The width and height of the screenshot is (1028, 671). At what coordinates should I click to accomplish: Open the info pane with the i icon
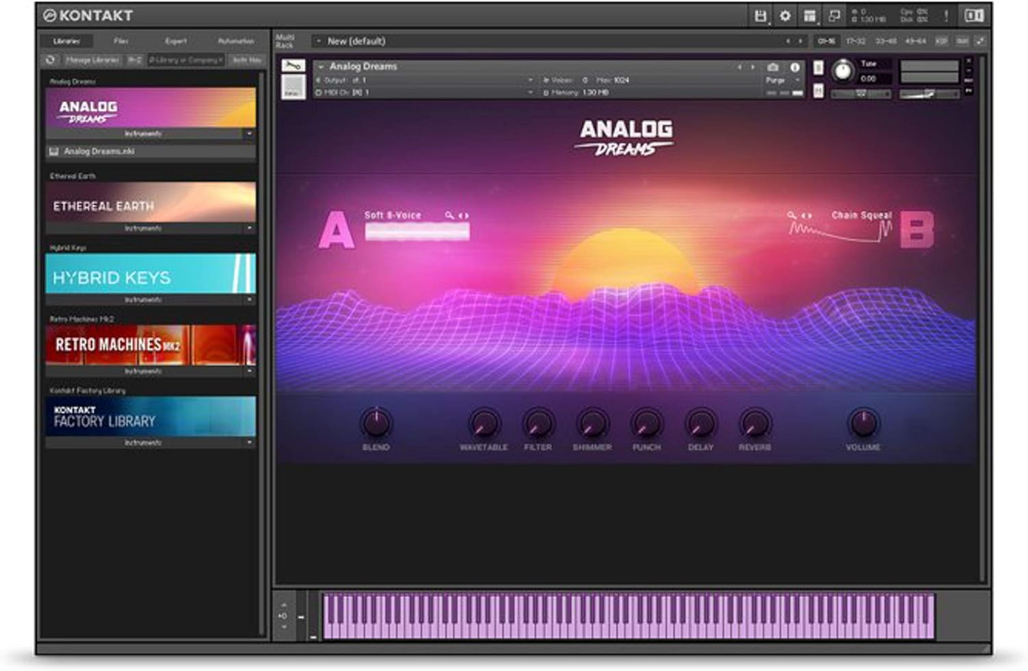pyautogui.click(x=795, y=67)
